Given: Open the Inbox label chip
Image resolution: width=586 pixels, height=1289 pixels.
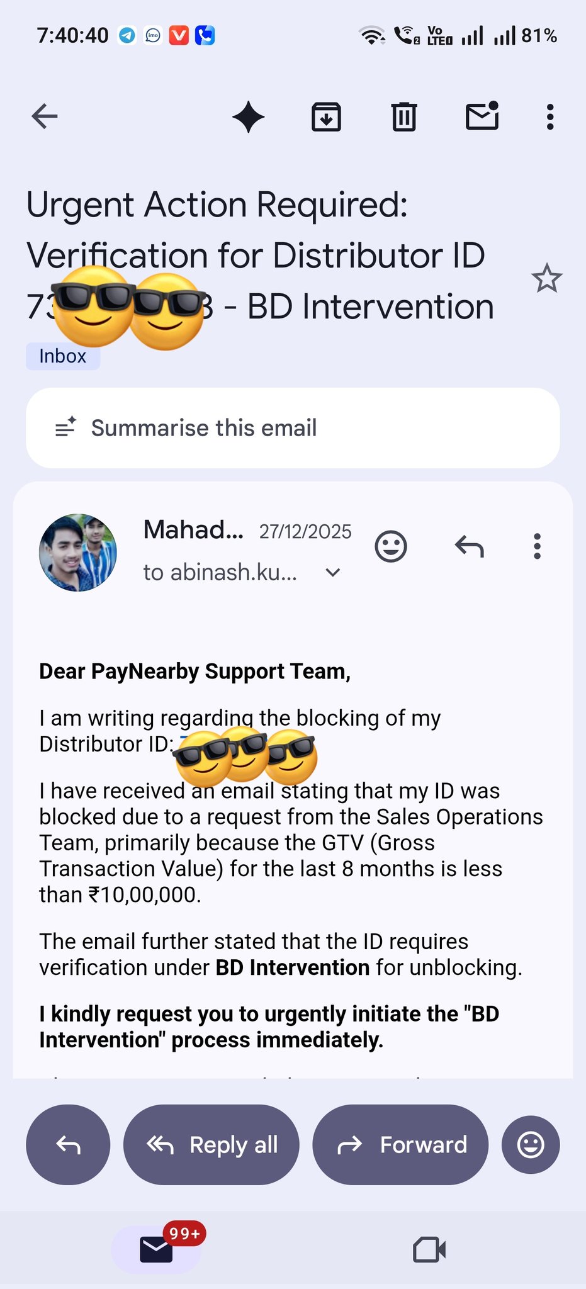Looking at the screenshot, I should 63,356.
